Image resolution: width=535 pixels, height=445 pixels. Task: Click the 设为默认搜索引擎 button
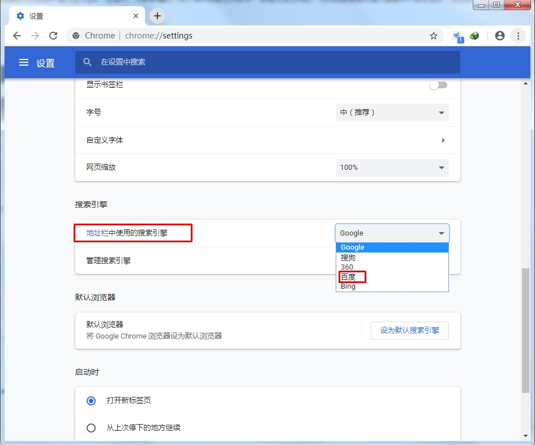coord(409,330)
